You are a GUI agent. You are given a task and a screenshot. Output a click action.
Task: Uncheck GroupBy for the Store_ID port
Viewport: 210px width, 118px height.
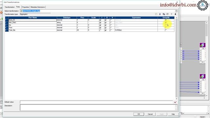click(x=166, y=20)
